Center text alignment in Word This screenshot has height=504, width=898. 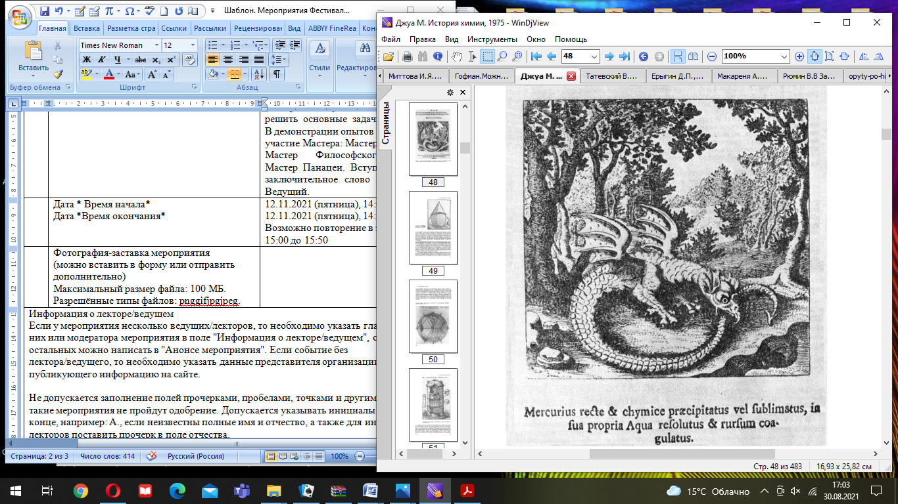(228, 59)
